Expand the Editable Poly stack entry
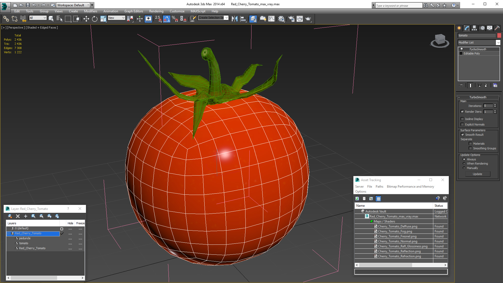This screenshot has height=283, width=503. tap(461, 53)
